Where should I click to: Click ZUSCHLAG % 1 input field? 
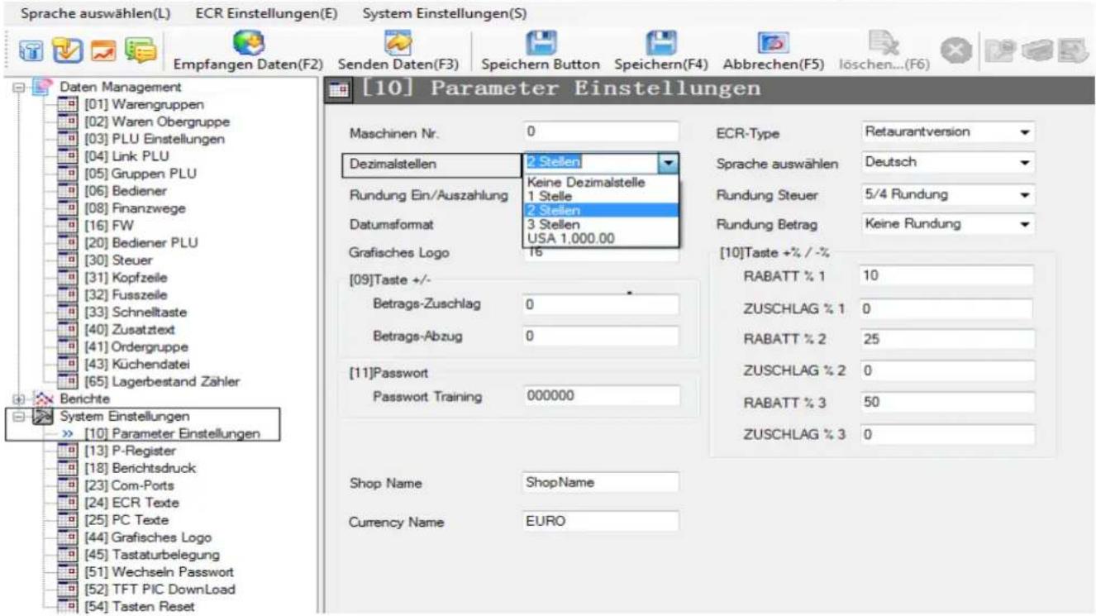click(x=946, y=308)
